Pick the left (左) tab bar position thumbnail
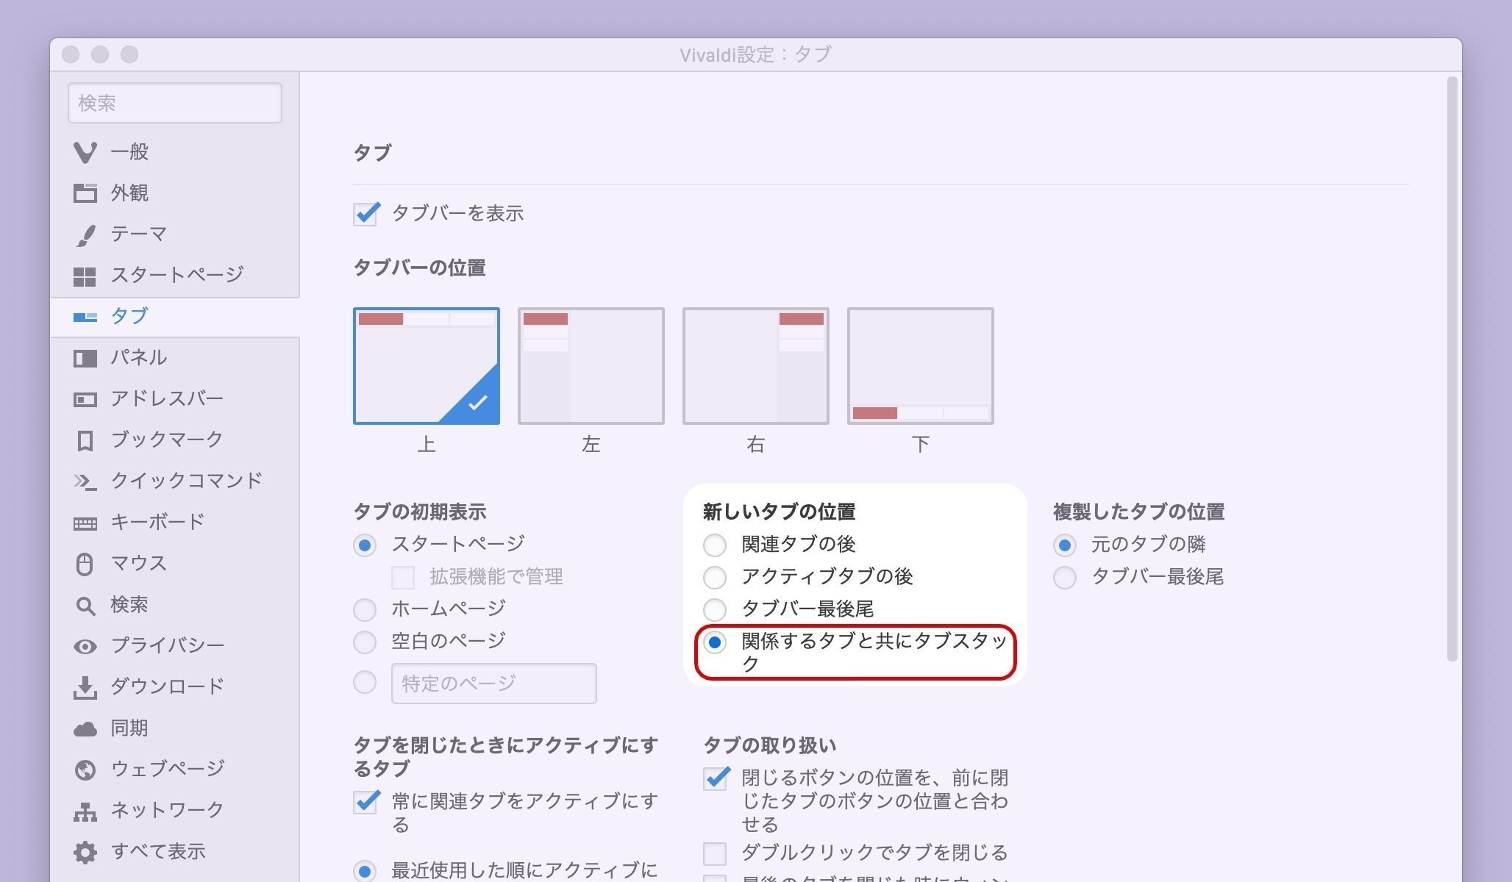Screen dimensions: 1512x882 click(591, 366)
